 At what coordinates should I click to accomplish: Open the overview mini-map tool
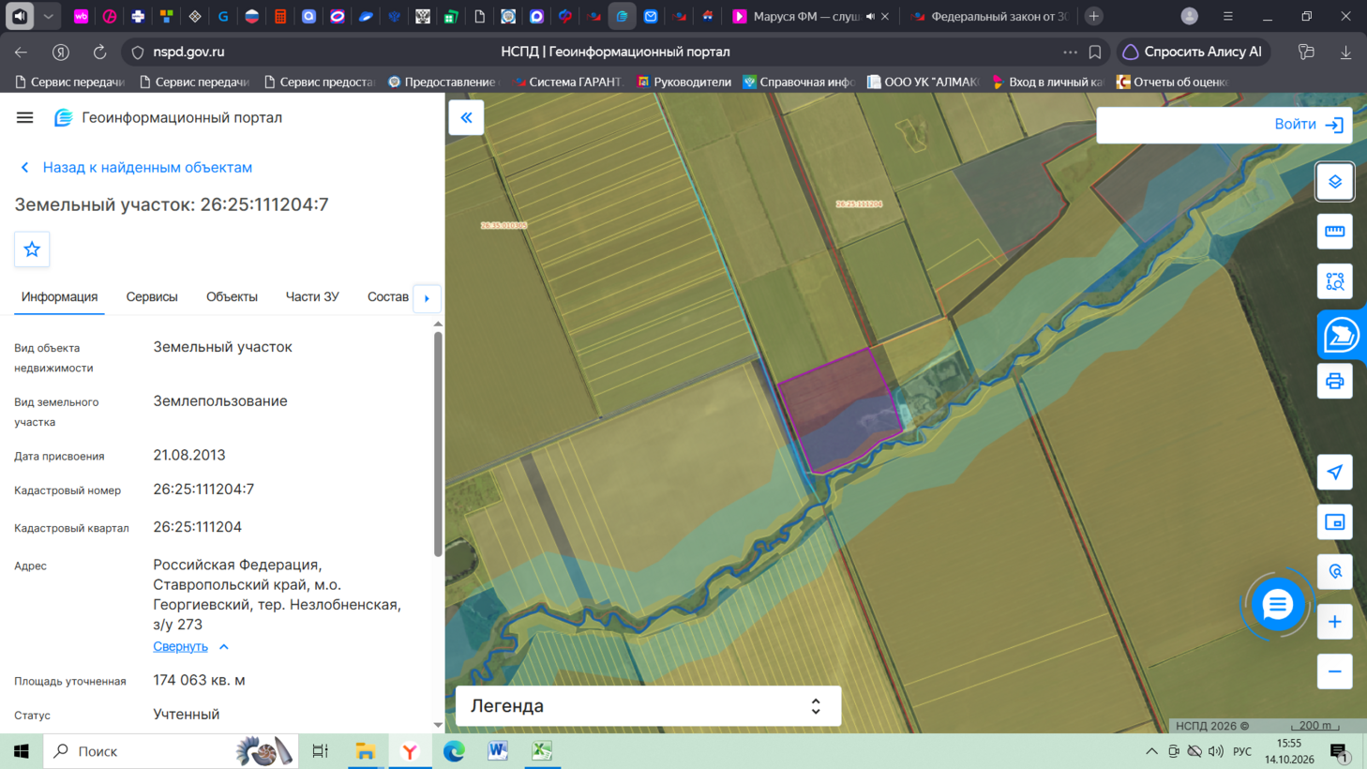pyautogui.click(x=1334, y=521)
